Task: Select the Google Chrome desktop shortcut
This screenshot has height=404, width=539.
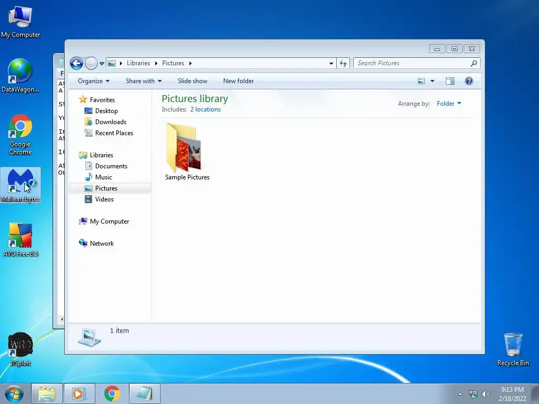Action: click(x=21, y=135)
